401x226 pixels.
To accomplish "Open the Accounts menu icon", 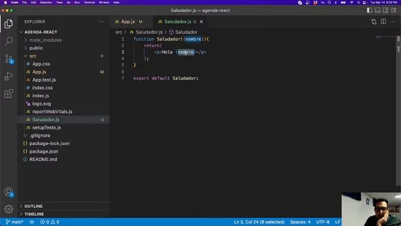I will 9,192.
